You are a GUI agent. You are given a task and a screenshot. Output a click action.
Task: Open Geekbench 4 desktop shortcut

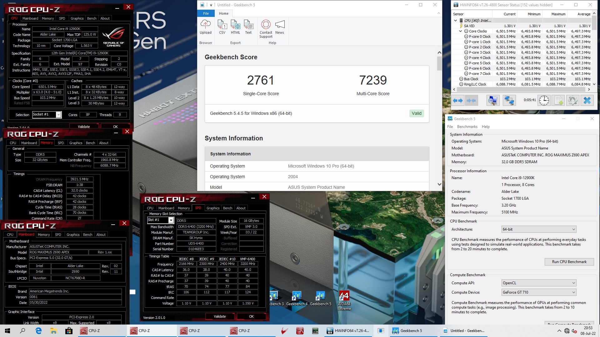tap(297, 298)
